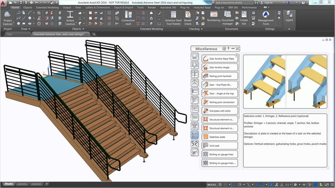Image resolution: width=335 pixels, height=188 pixels.
Task: Add a new layout with the plus button
Action: tap(46, 184)
